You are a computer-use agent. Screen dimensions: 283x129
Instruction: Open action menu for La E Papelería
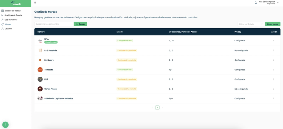tap(273, 50)
